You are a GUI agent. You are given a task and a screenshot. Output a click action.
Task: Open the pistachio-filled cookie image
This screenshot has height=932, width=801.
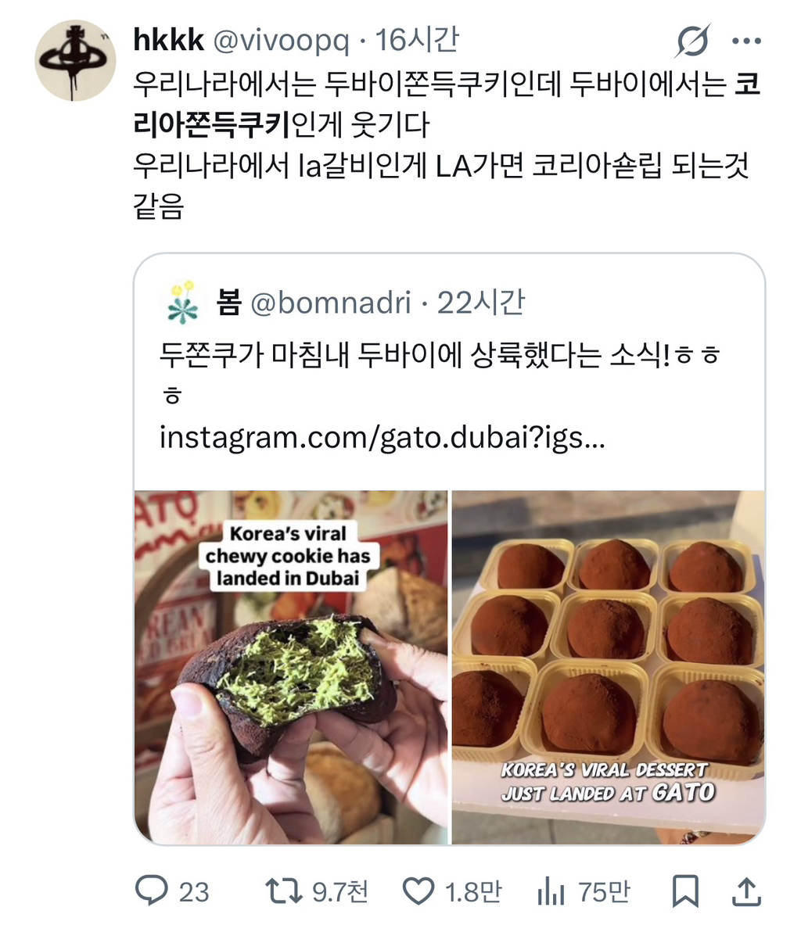[292, 667]
